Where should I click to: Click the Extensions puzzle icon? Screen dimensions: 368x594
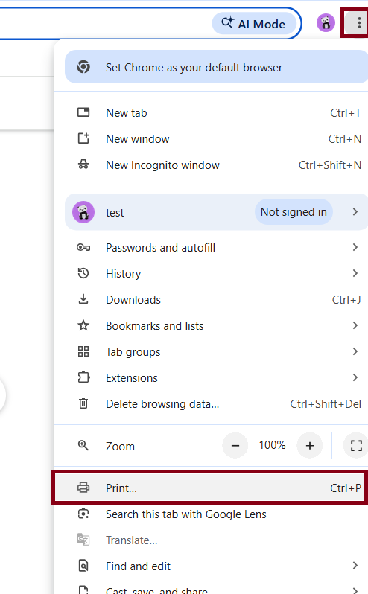click(x=83, y=377)
